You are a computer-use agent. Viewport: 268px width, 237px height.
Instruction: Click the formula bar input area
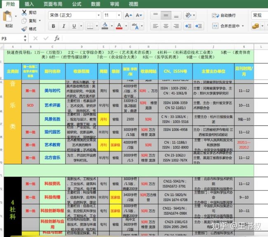(x=165, y=38)
